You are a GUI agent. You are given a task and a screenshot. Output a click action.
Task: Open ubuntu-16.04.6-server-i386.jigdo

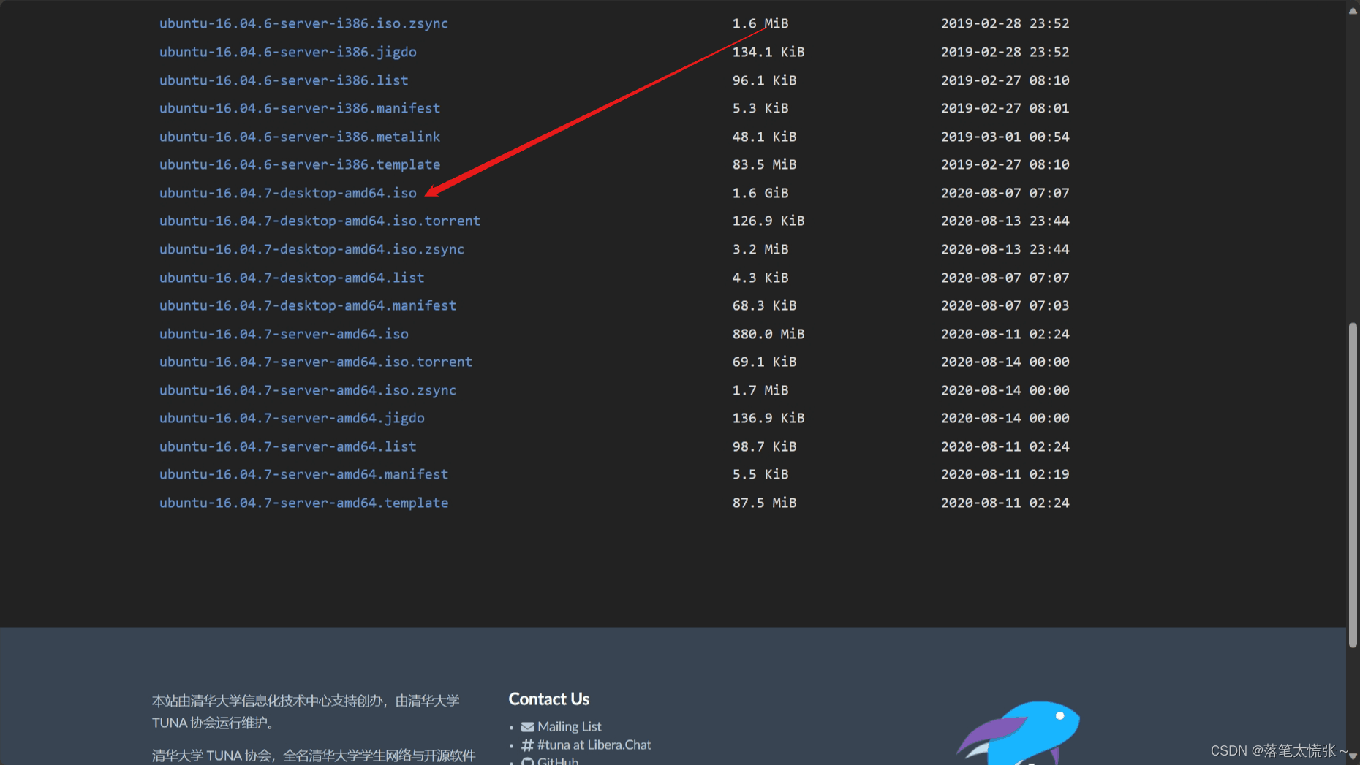click(x=288, y=52)
